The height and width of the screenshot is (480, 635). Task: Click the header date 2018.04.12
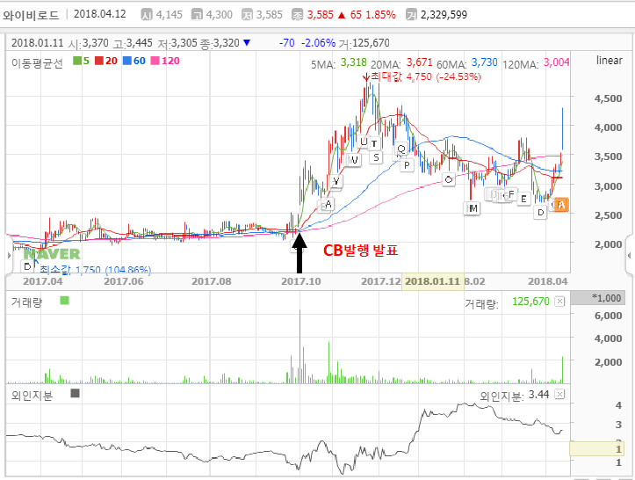pyautogui.click(x=99, y=14)
